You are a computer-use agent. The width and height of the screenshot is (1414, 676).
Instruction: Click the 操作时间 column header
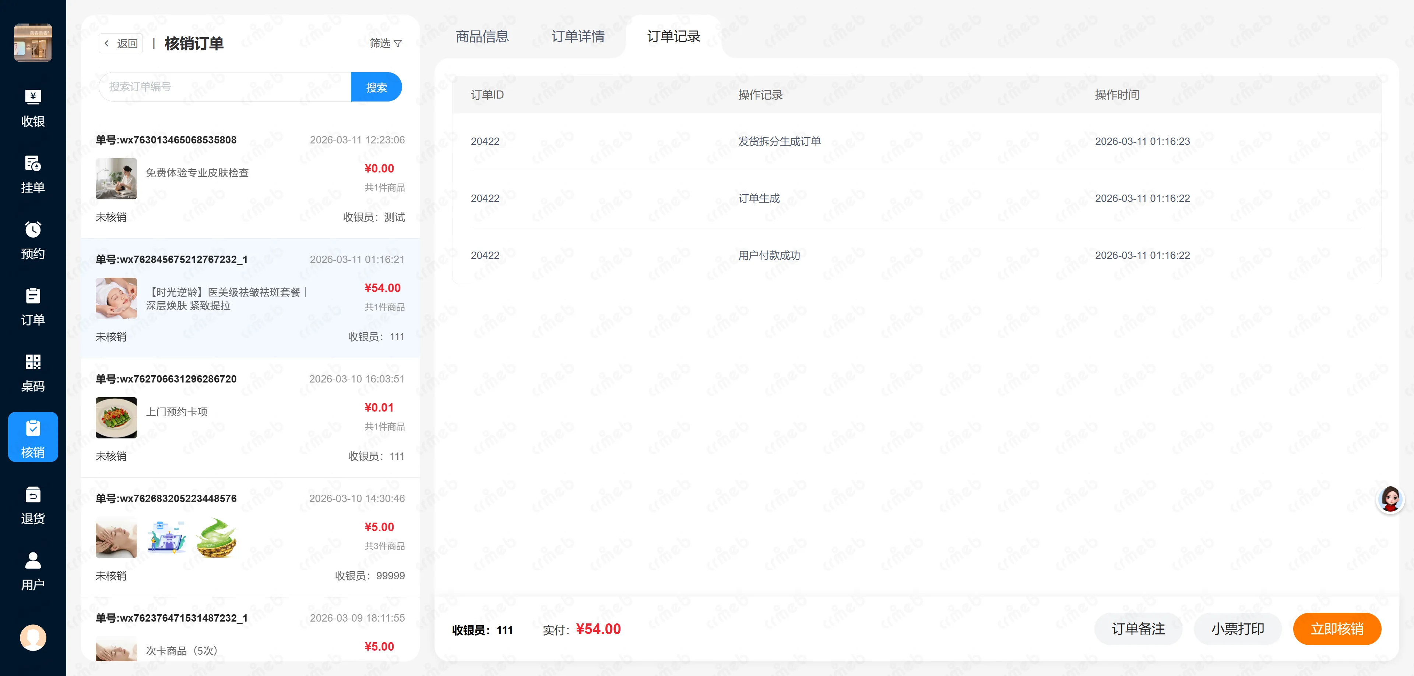click(1117, 95)
